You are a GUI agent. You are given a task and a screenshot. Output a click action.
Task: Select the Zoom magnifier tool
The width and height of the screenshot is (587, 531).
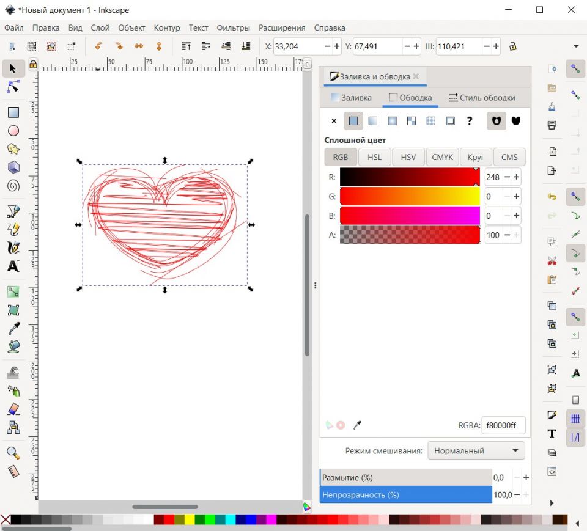click(13, 453)
